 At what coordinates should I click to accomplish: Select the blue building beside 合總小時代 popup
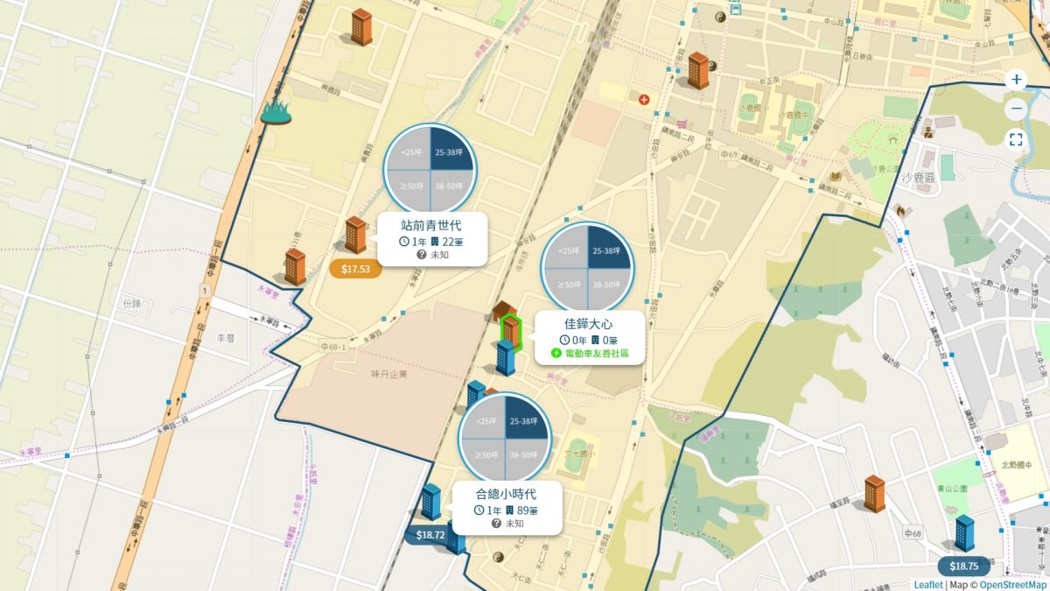(430, 502)
